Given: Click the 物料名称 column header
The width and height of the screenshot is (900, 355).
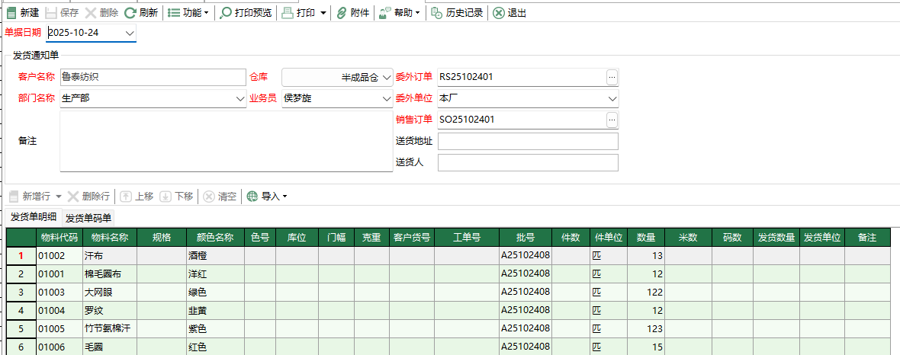Looking at the screenshot, I should click(x=110, y=238).
